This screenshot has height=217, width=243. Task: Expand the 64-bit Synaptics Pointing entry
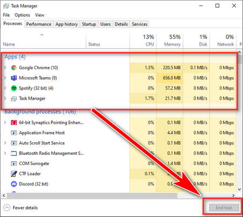(5, 122)
